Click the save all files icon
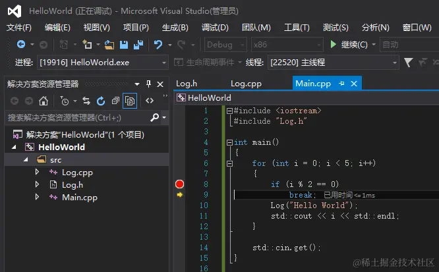This screenshot has width=439, height=272. click(x=138, y=45)
